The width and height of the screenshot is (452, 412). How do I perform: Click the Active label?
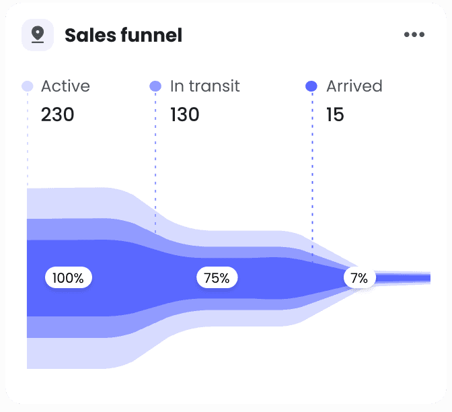pos(65,86)
